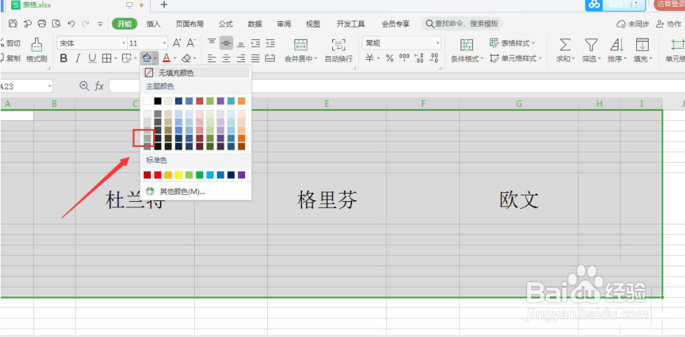The image size is (685, 337).
Task: Click the Undo arrow icon
Action: (71, 23)
